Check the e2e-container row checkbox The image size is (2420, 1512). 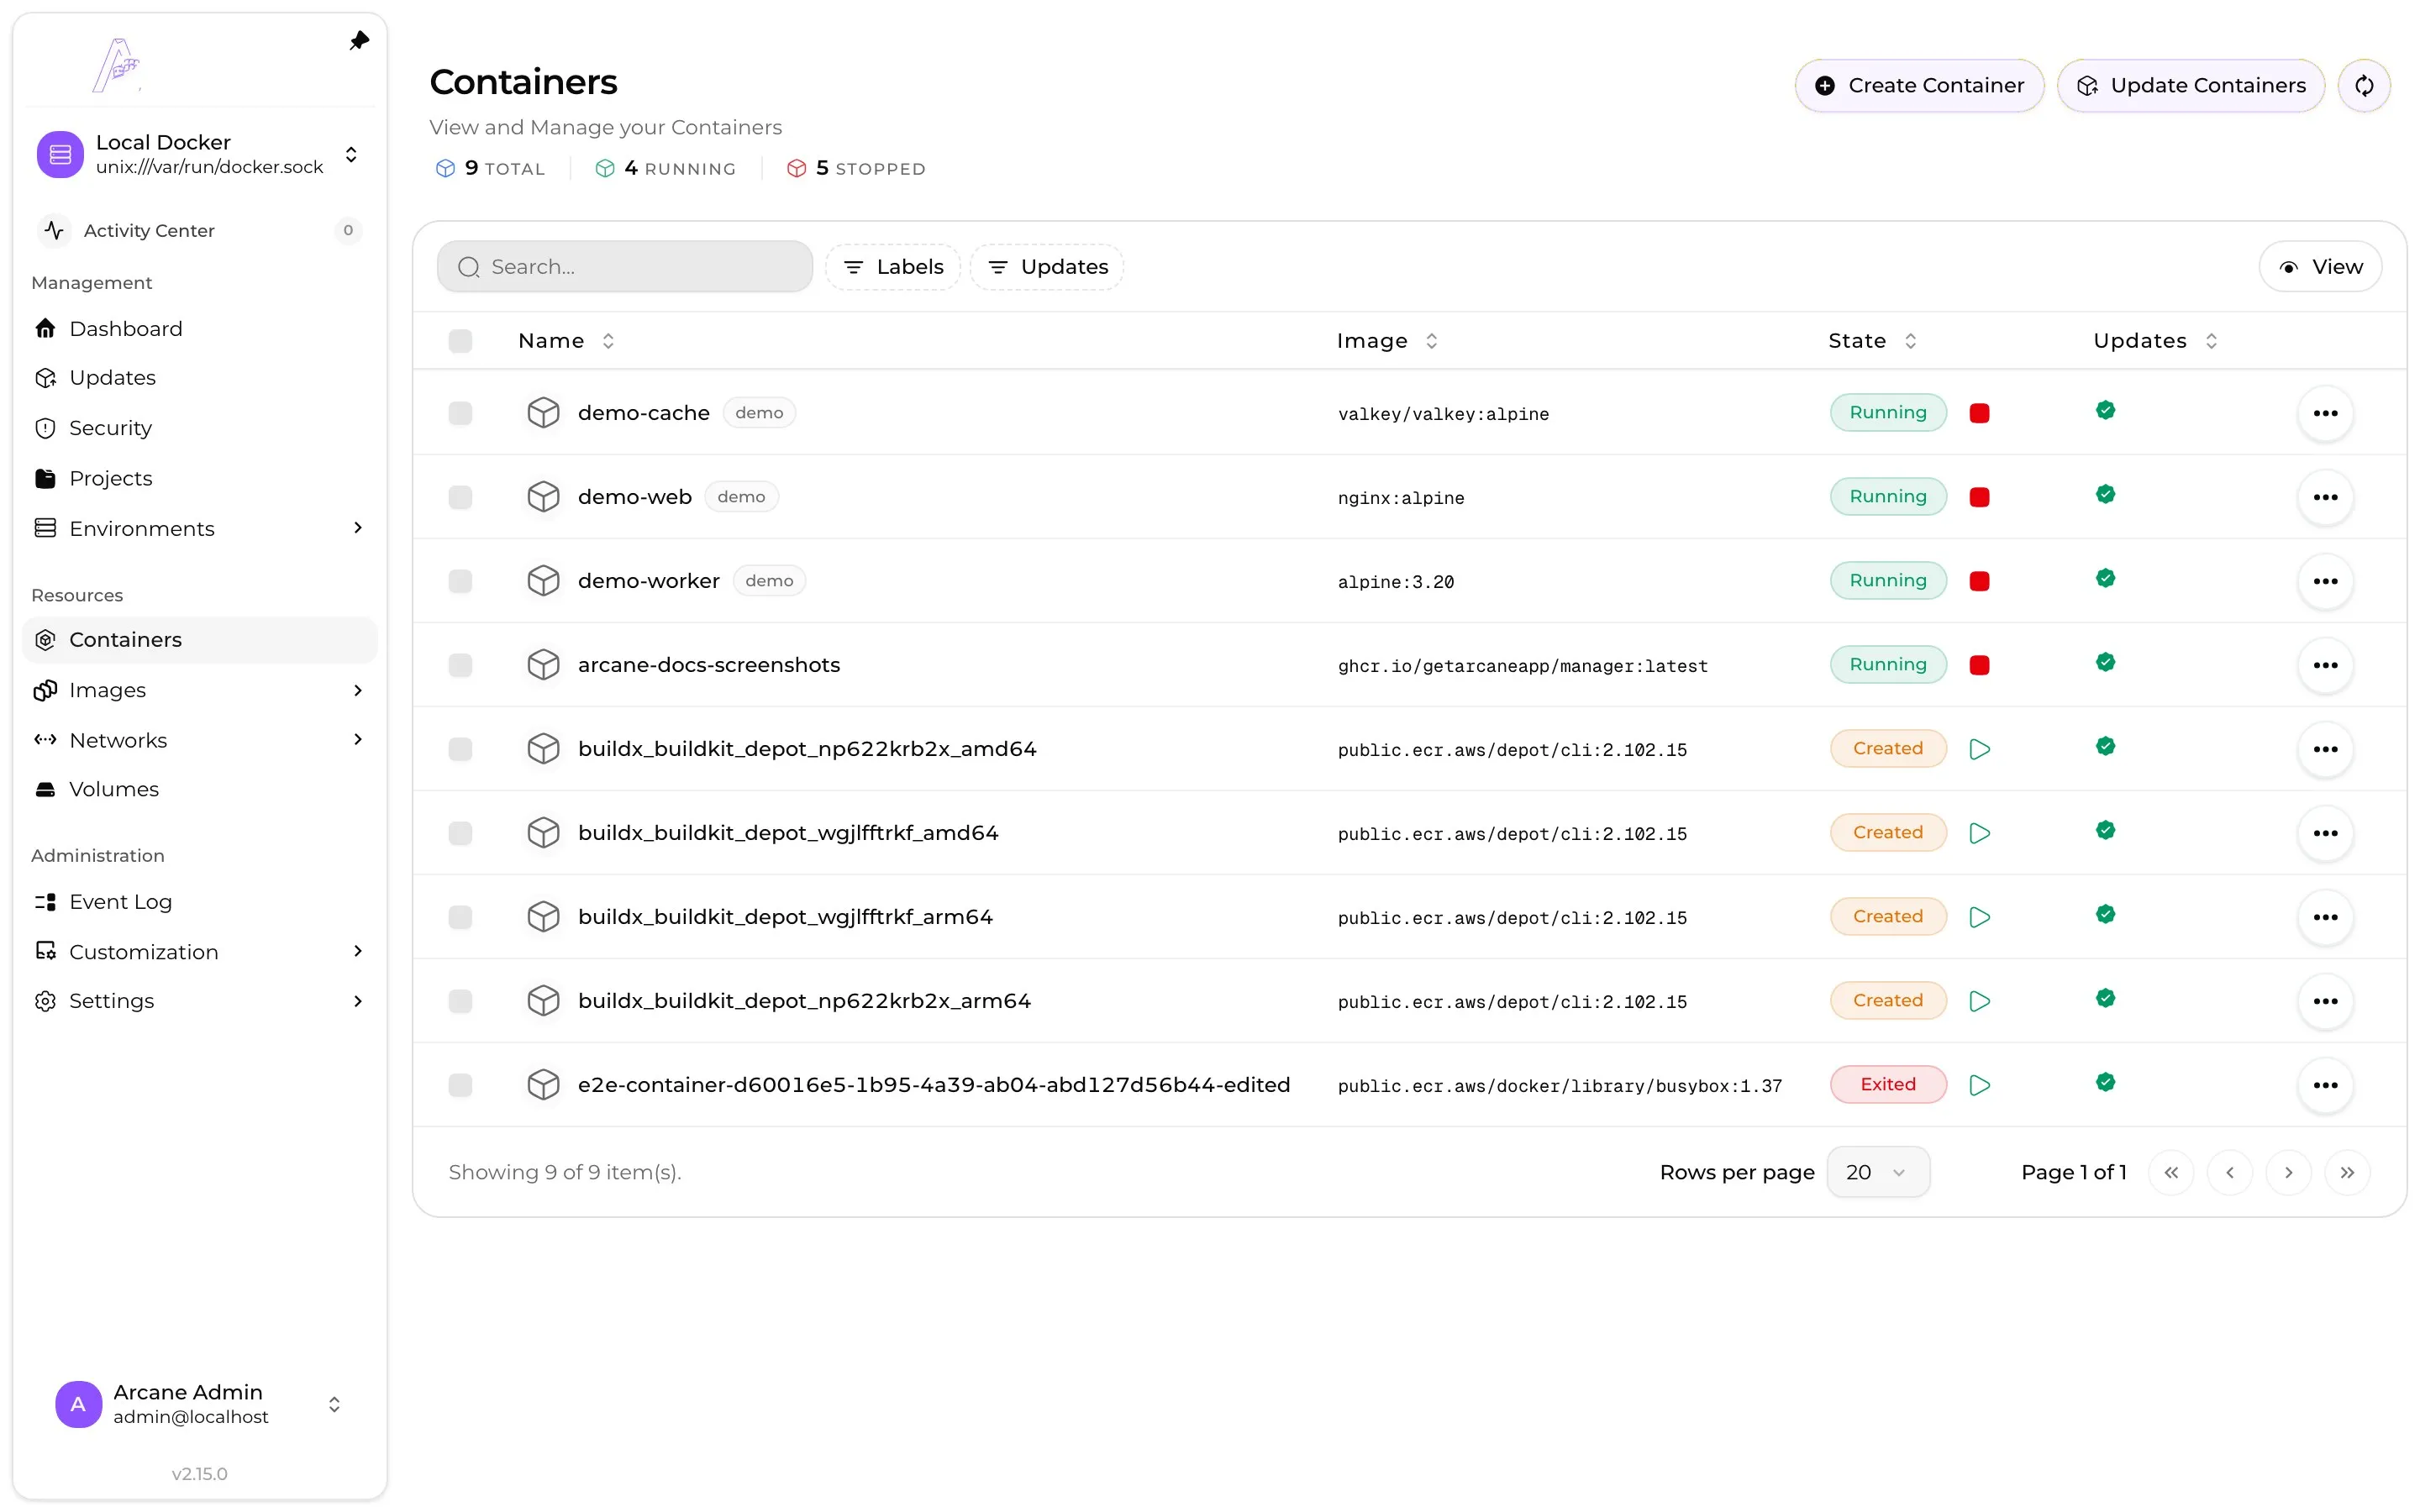tap(460, 1085)
